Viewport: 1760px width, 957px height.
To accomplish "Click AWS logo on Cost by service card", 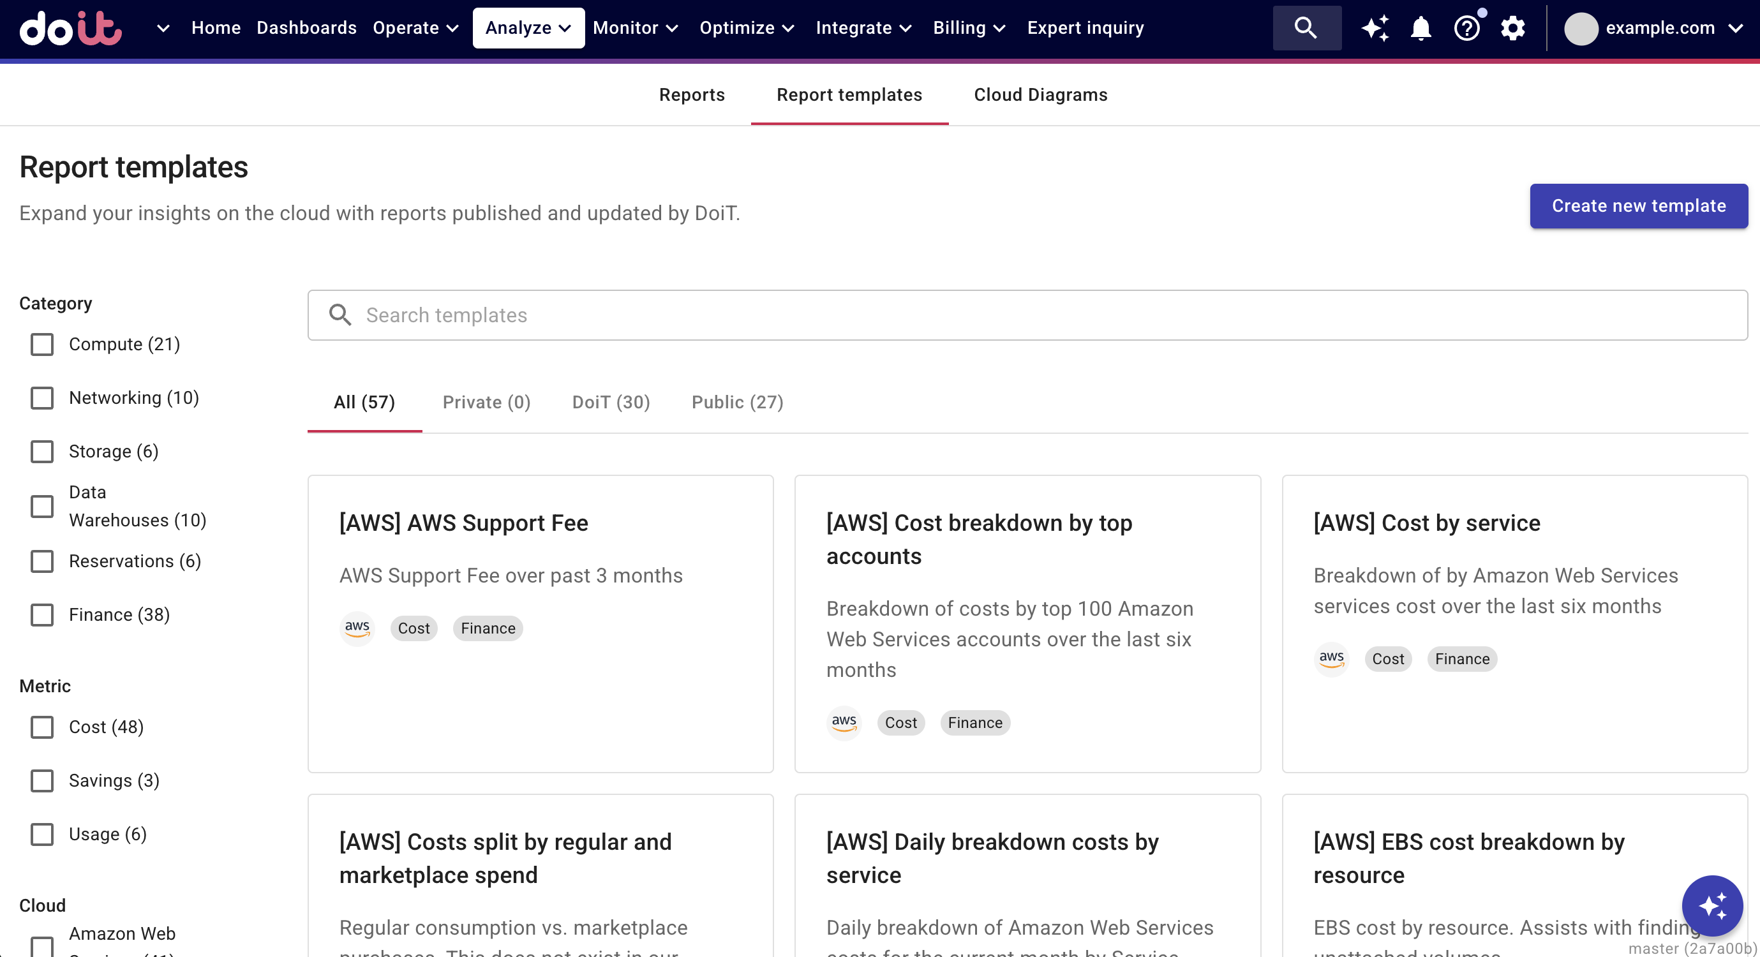I will coord(1331,659).
